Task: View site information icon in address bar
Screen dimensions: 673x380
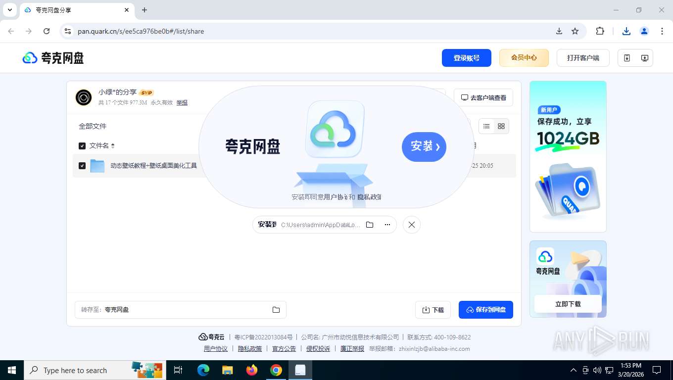Action: pyautogui.click(x=68, y=31)
